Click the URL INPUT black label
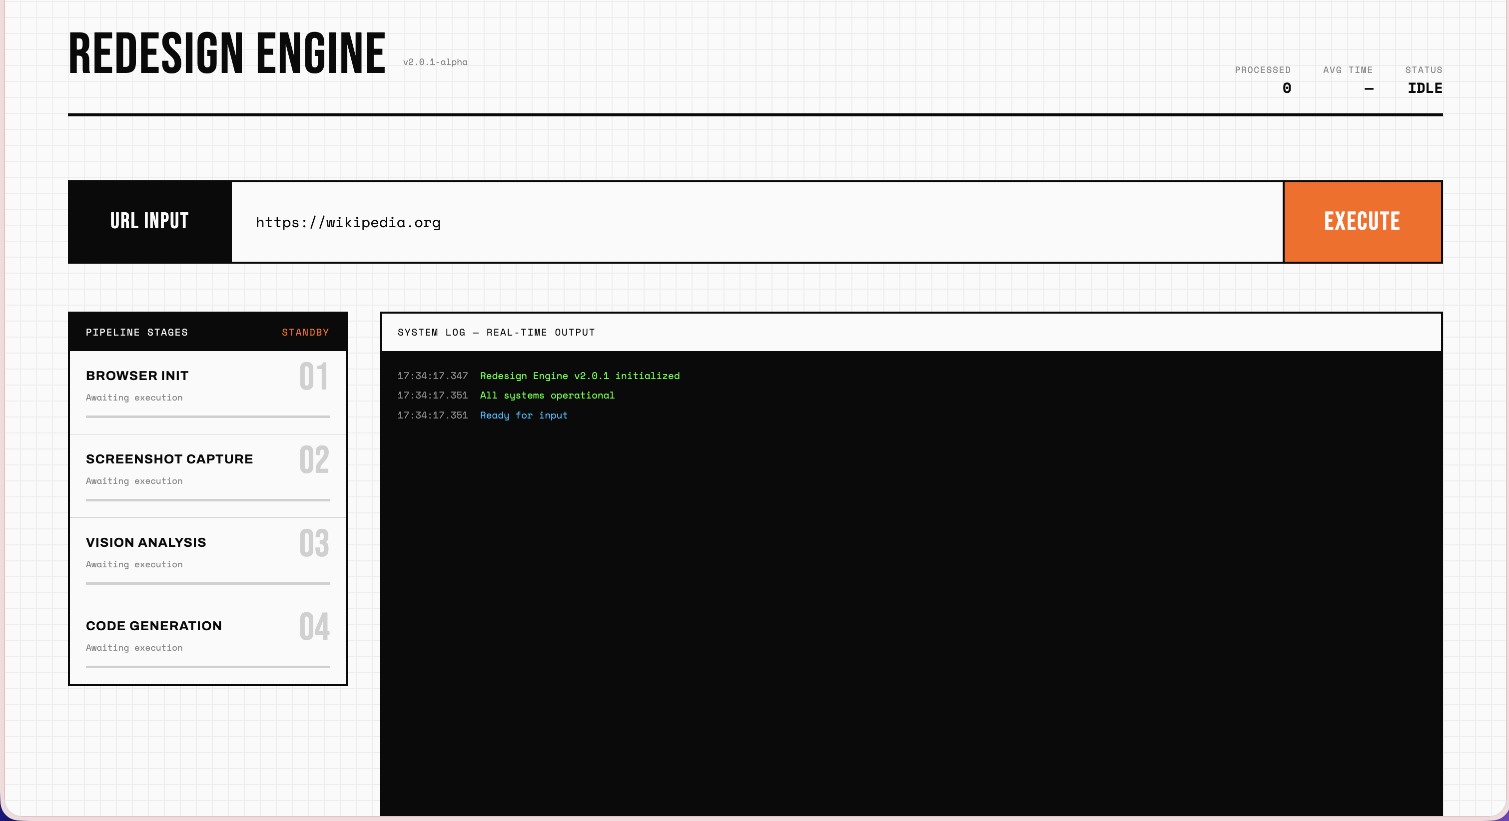This screenshot has height=821, width=1509. point(149,221)
